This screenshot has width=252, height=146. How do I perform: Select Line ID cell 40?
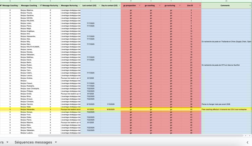[x=191, y=109]
